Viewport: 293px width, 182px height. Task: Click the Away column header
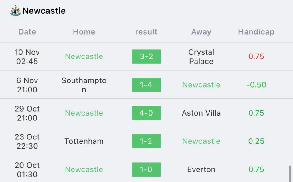pos(201,32)
